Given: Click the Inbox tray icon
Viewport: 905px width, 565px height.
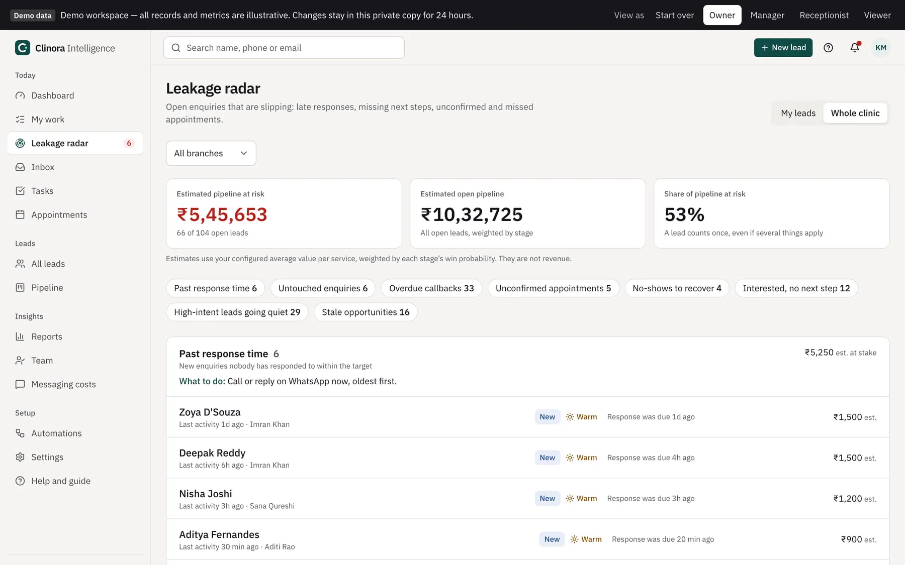Looking at the screenshot, I should (20, 167).
